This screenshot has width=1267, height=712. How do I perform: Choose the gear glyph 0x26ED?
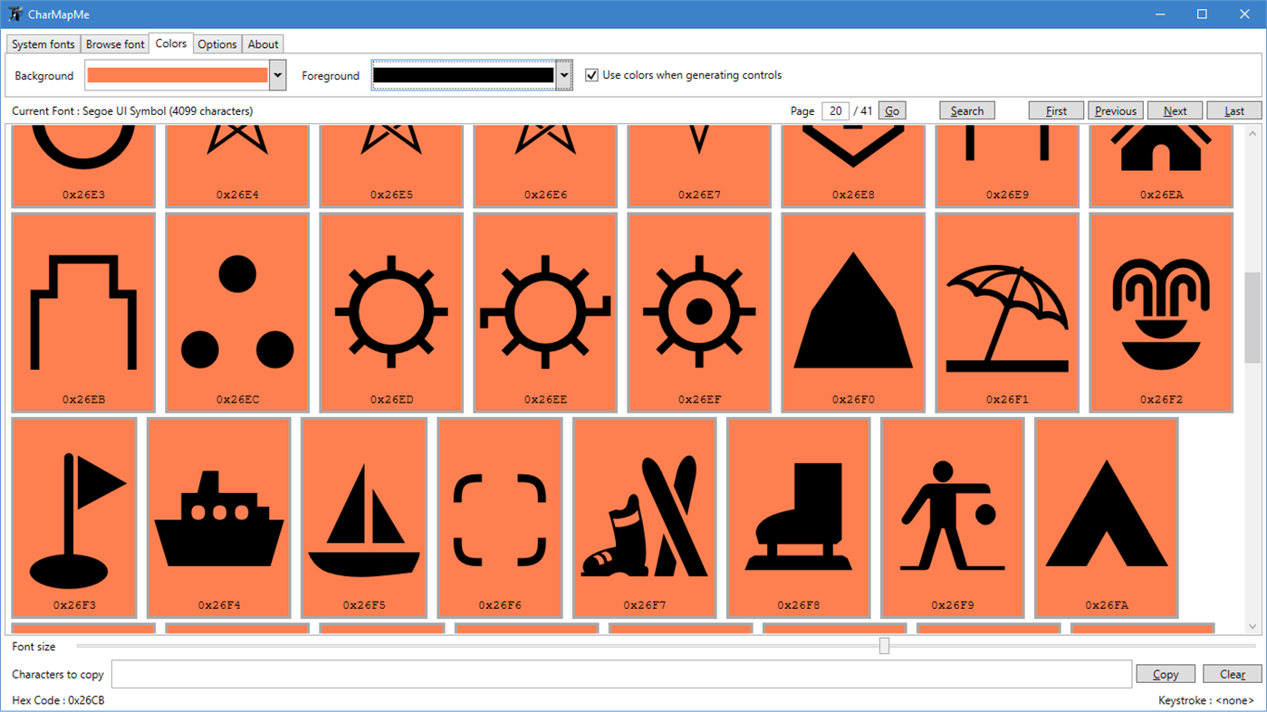(x=391, y=312)
